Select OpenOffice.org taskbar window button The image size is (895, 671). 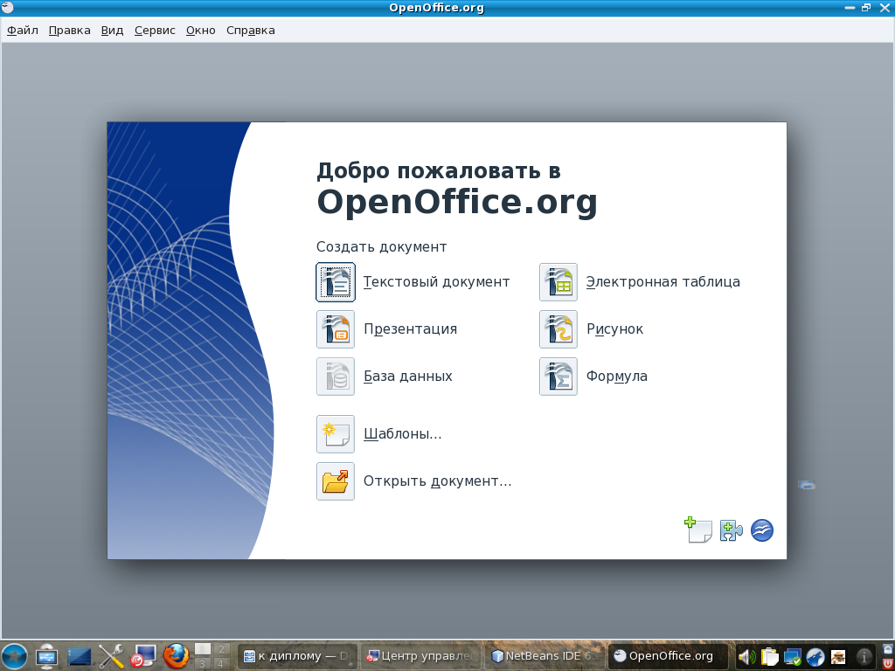pyautogui.click(x=669, y=657)
